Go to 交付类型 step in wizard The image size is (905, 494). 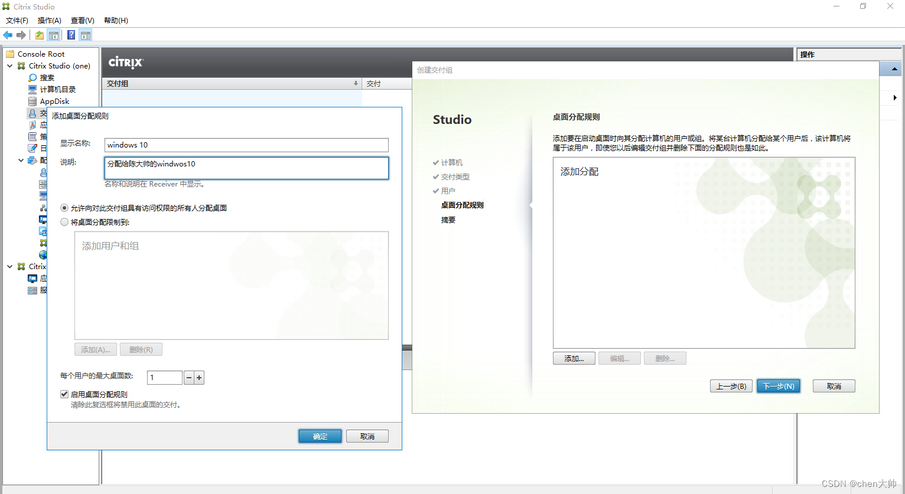click(x=455, y=176)
